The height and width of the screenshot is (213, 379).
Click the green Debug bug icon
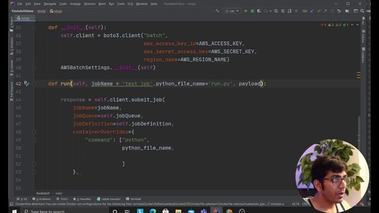(252, 11)
